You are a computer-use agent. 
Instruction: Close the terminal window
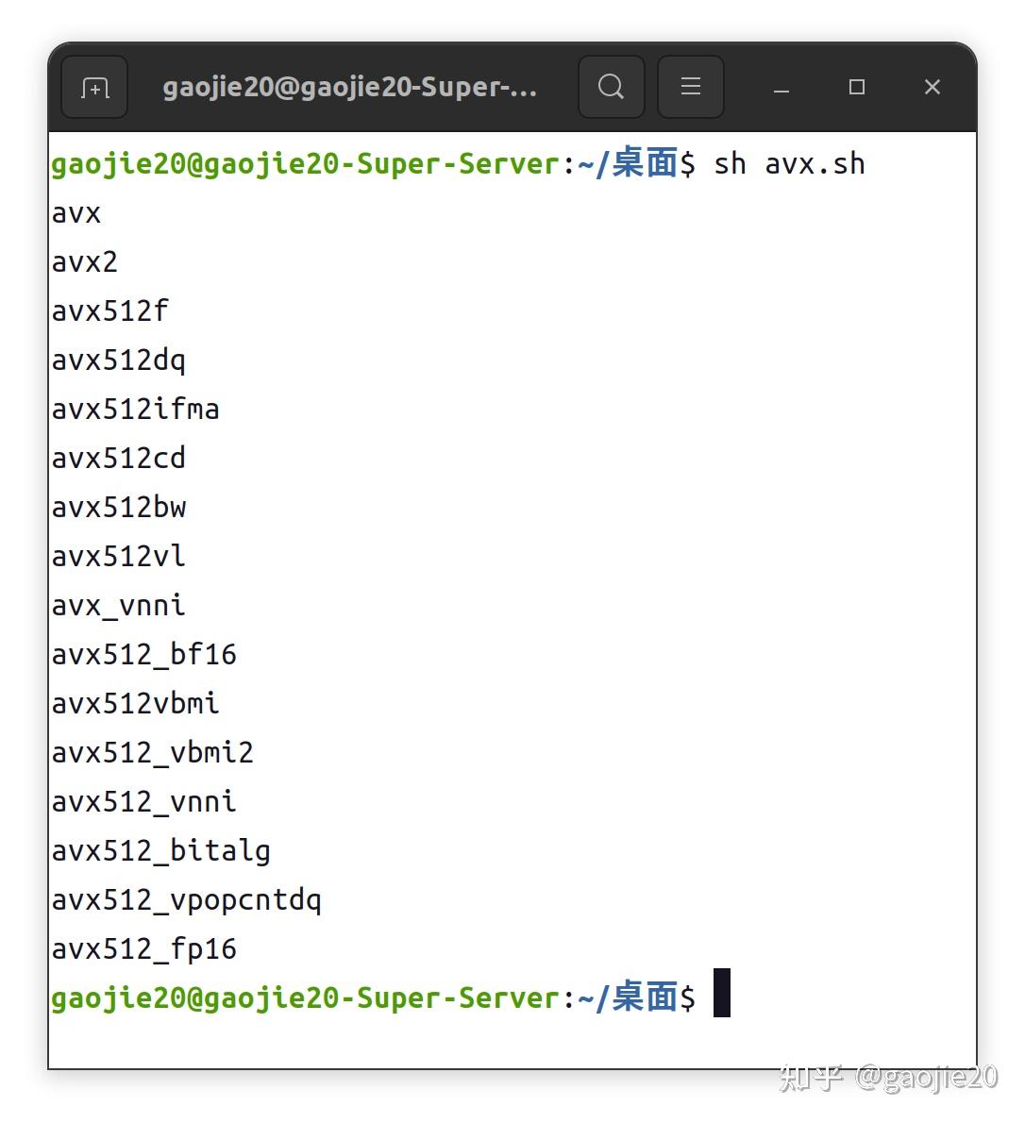point(932,88)
